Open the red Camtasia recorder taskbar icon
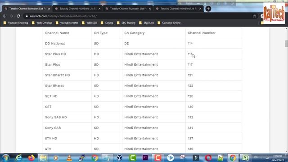 click(x=157, y=158)
